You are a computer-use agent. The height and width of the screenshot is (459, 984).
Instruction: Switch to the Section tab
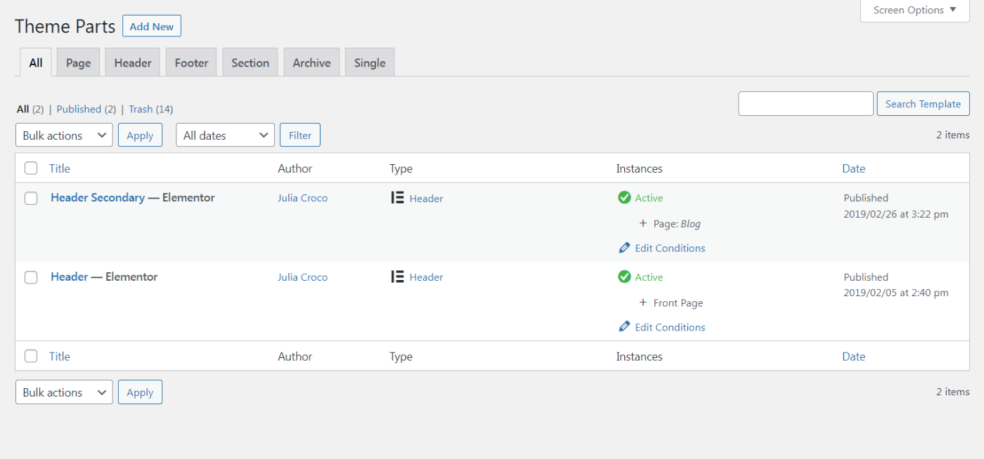point(250,62)
